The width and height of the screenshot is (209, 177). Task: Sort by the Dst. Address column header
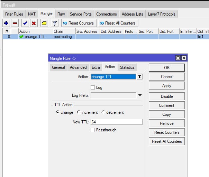pyautogui.click(x=112, y=31)
